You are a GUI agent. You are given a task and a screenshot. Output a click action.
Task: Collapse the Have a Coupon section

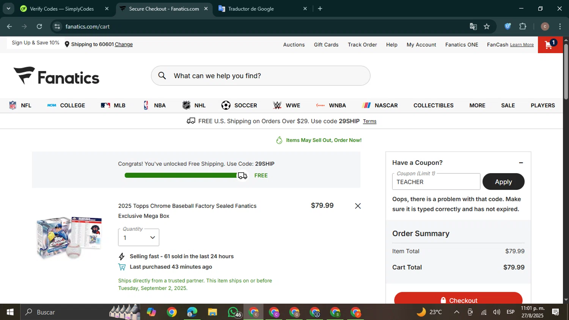(521, 163)
